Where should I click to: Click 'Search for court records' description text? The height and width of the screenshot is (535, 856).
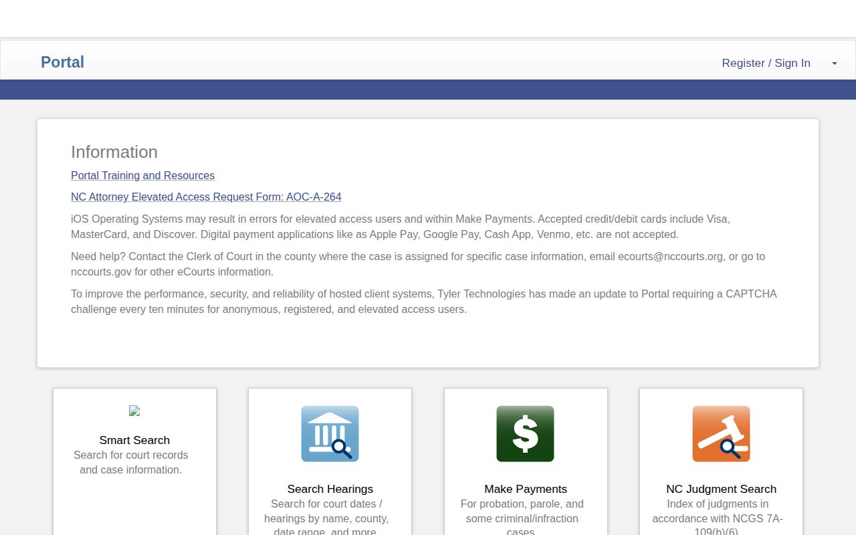coord(131,455)
